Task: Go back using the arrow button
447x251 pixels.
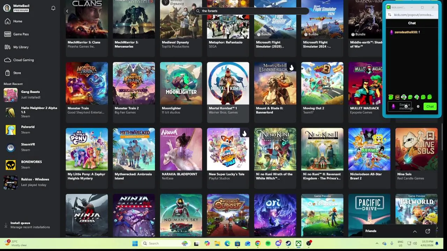Action: pos(67,11)
